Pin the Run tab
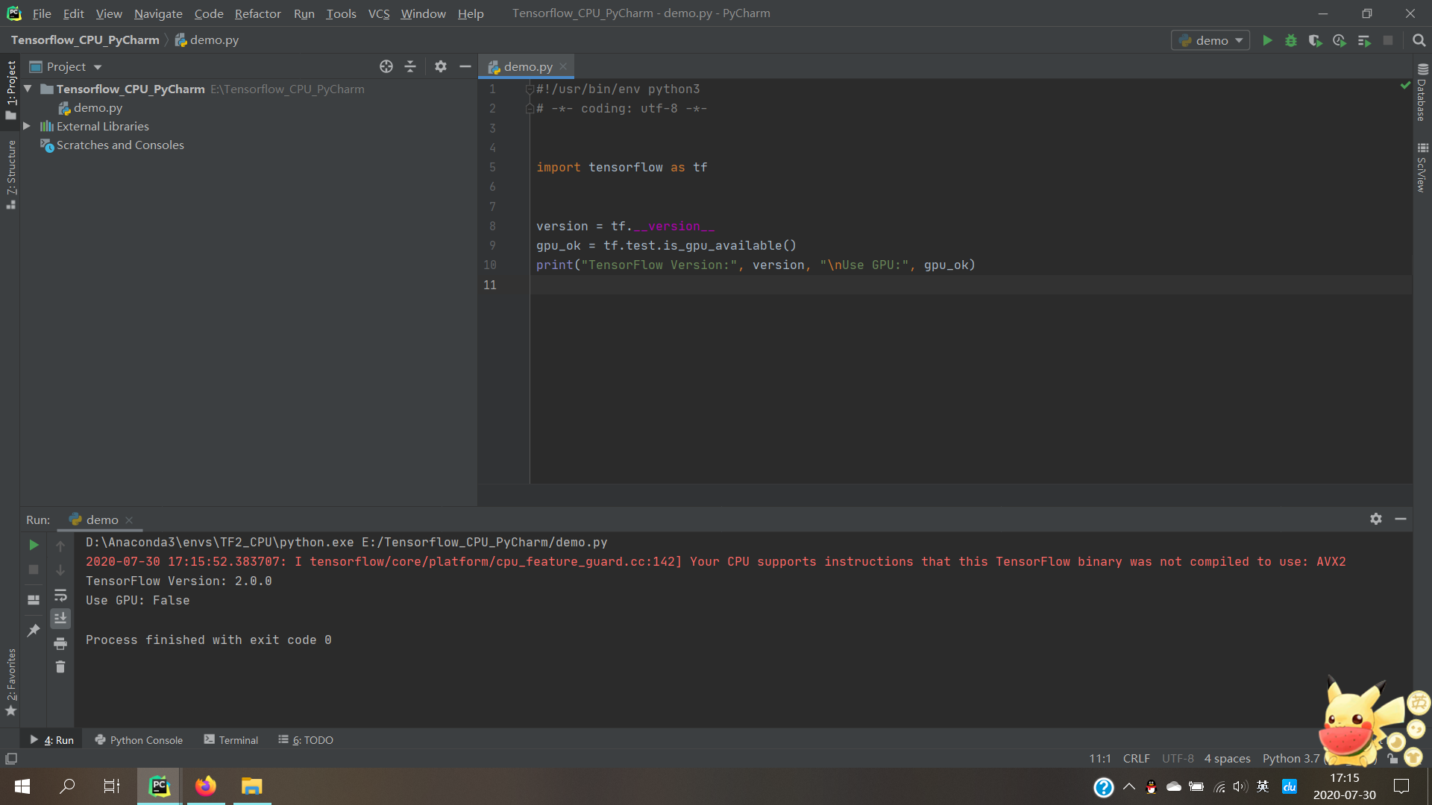Image resolution: width=1432 pixels, height=805 pixels. point(34,631)
